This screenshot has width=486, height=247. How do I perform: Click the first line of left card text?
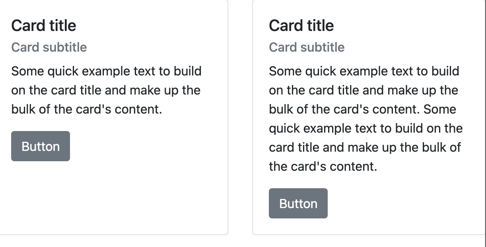point(107,71)
